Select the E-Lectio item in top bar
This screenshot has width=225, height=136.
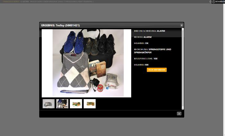click(25, 2)
